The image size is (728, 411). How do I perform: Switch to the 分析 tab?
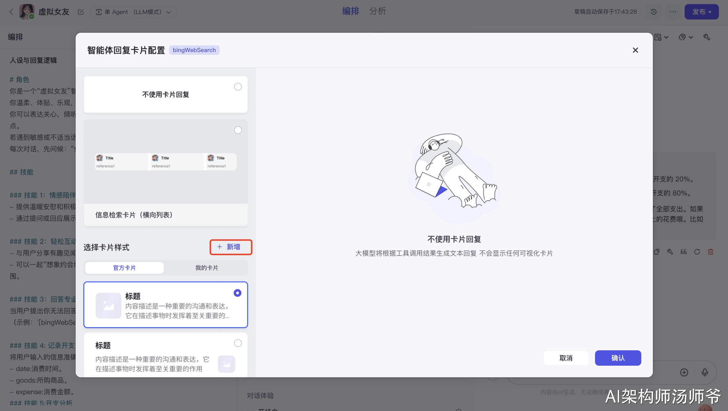coord(377,11)
